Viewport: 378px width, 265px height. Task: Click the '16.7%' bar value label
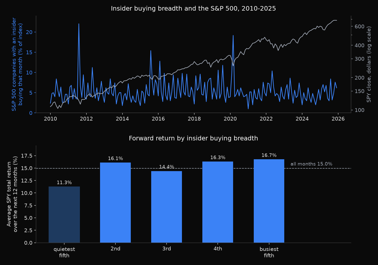point(269,155)
